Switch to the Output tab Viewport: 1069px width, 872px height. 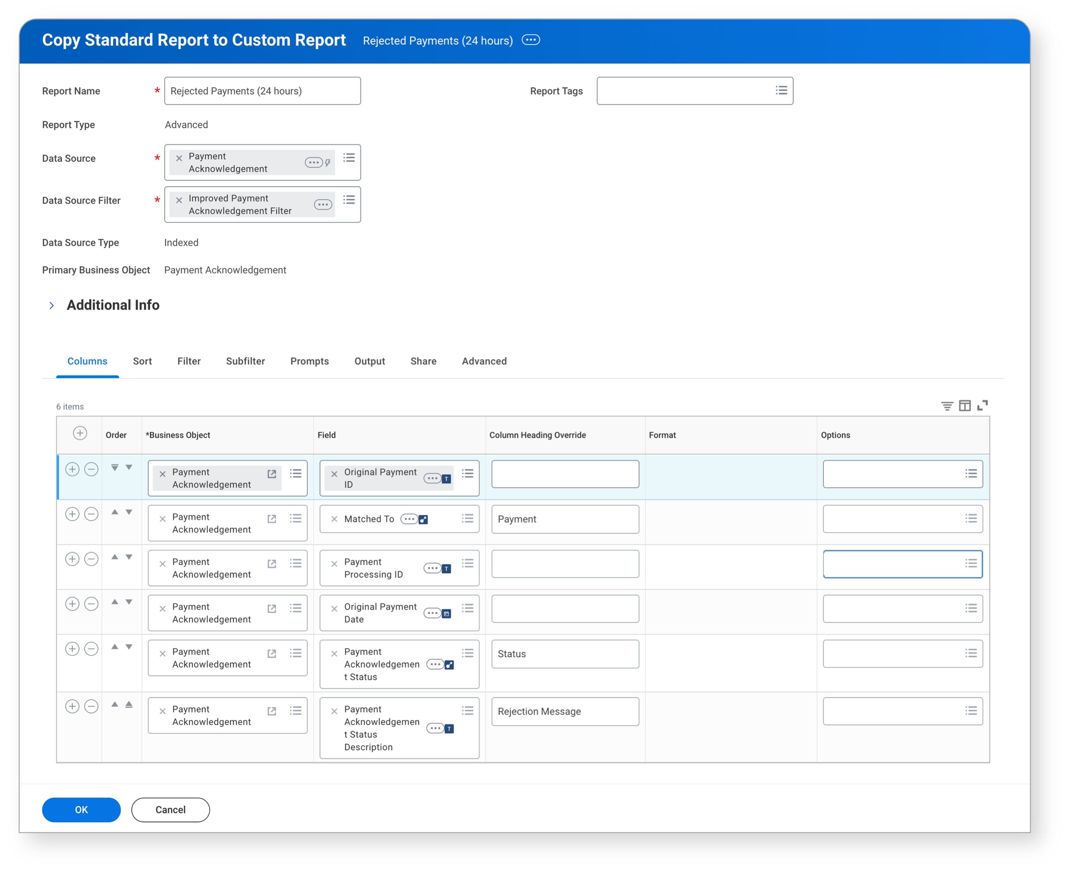pyautogui.click(x=369, y=361)
